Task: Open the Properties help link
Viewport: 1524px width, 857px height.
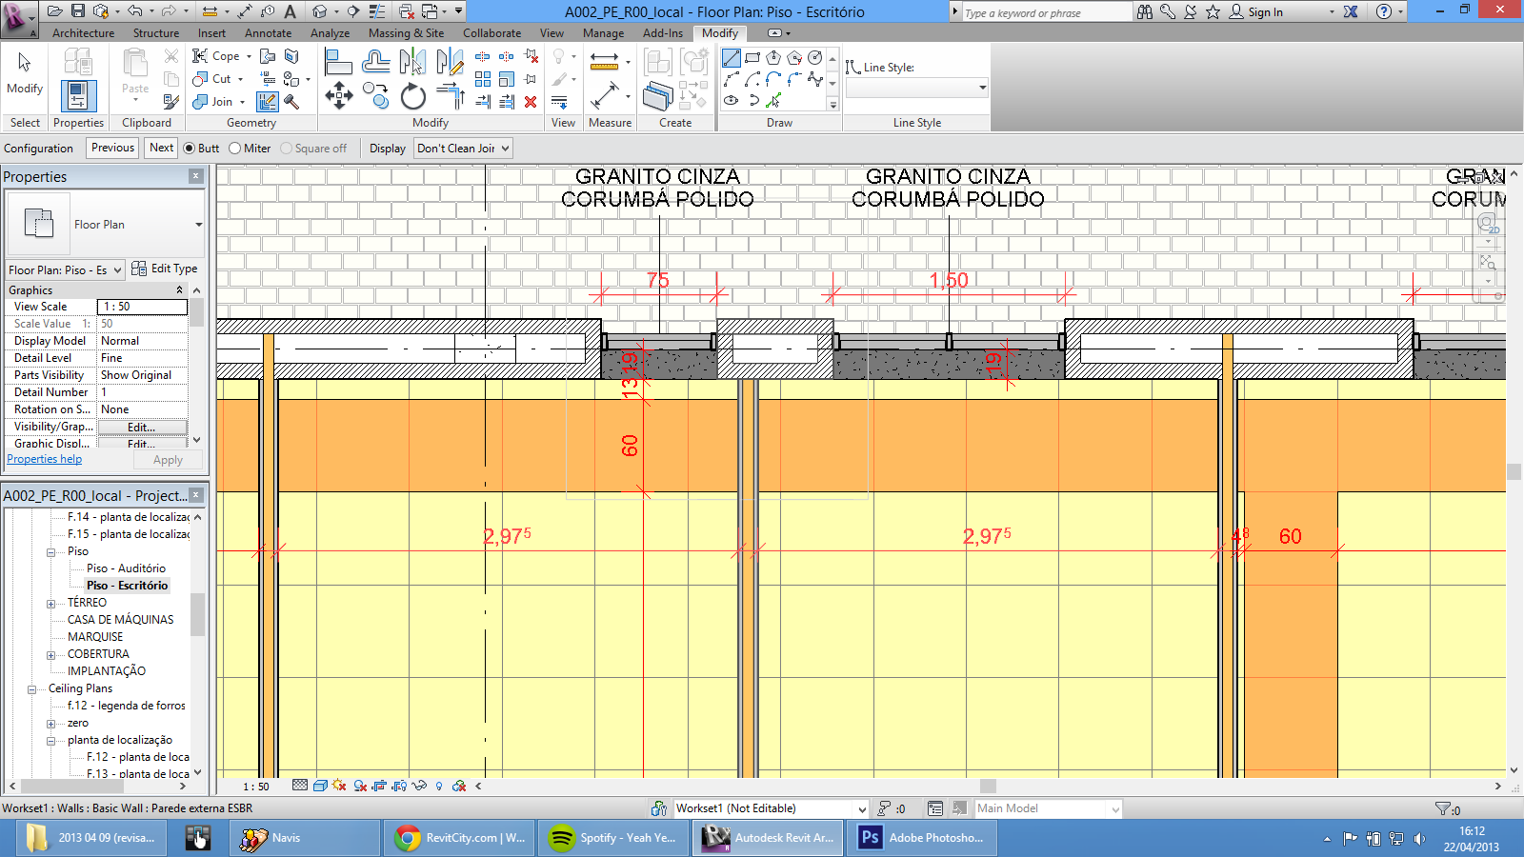Action: [x=45, y=459]
